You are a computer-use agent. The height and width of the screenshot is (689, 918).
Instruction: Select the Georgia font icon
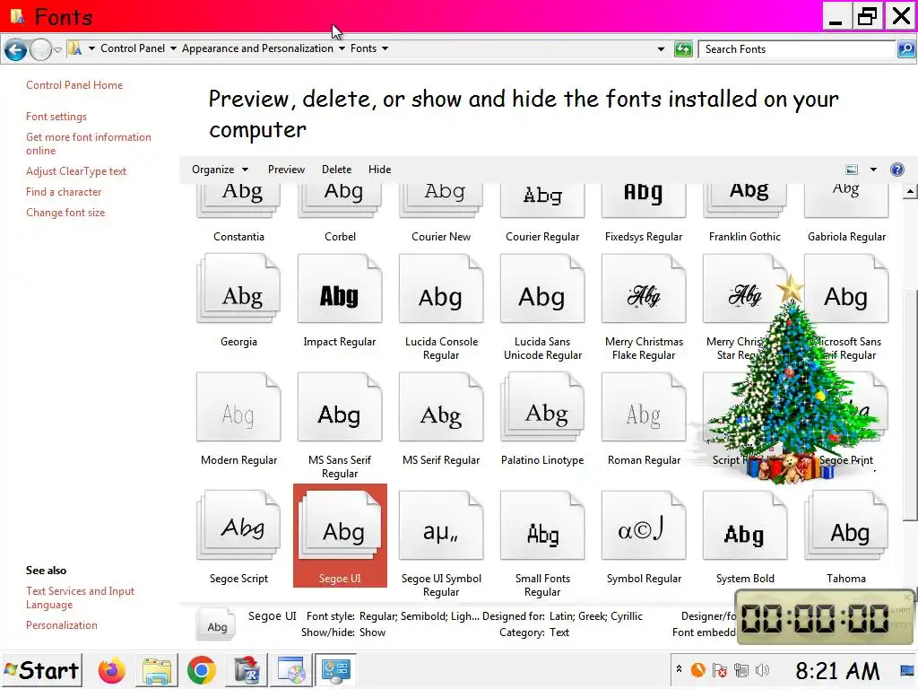(x=238, y=288)
